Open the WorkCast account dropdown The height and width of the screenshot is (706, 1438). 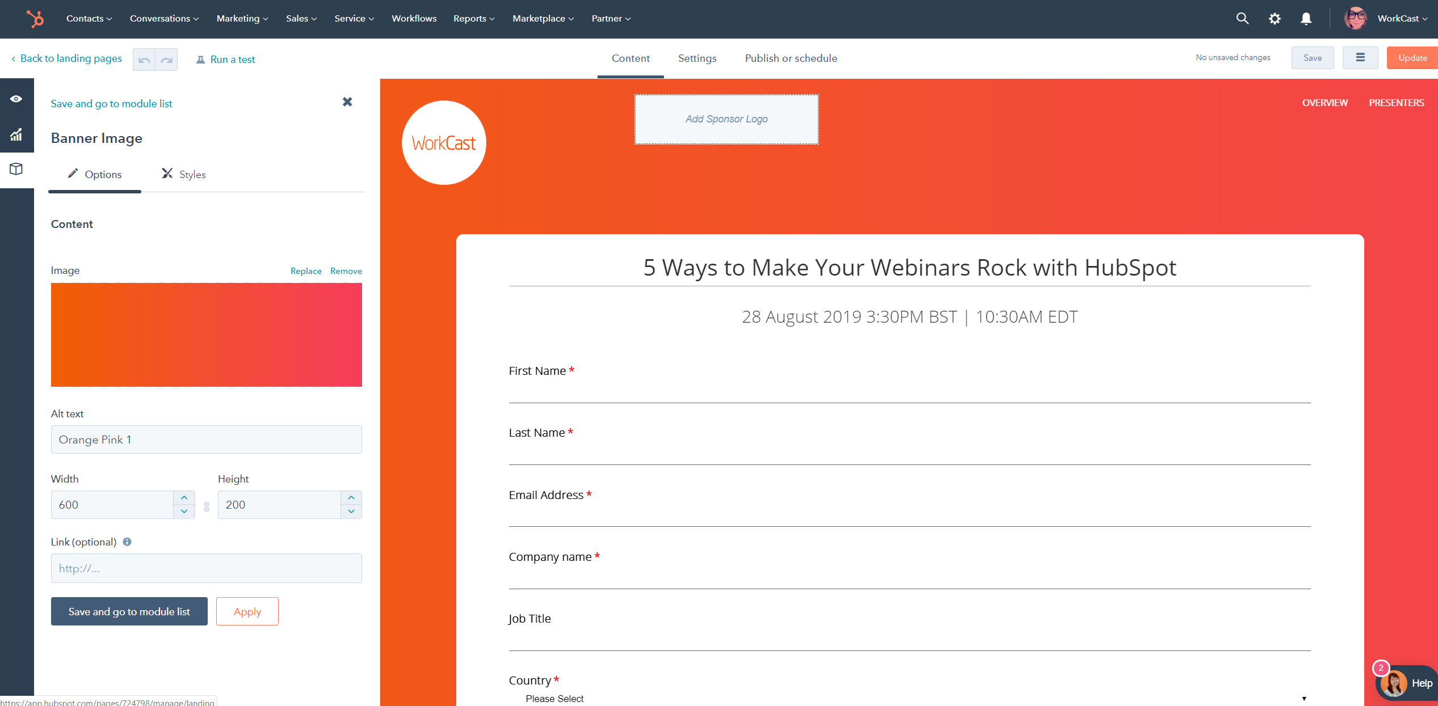1402,19
